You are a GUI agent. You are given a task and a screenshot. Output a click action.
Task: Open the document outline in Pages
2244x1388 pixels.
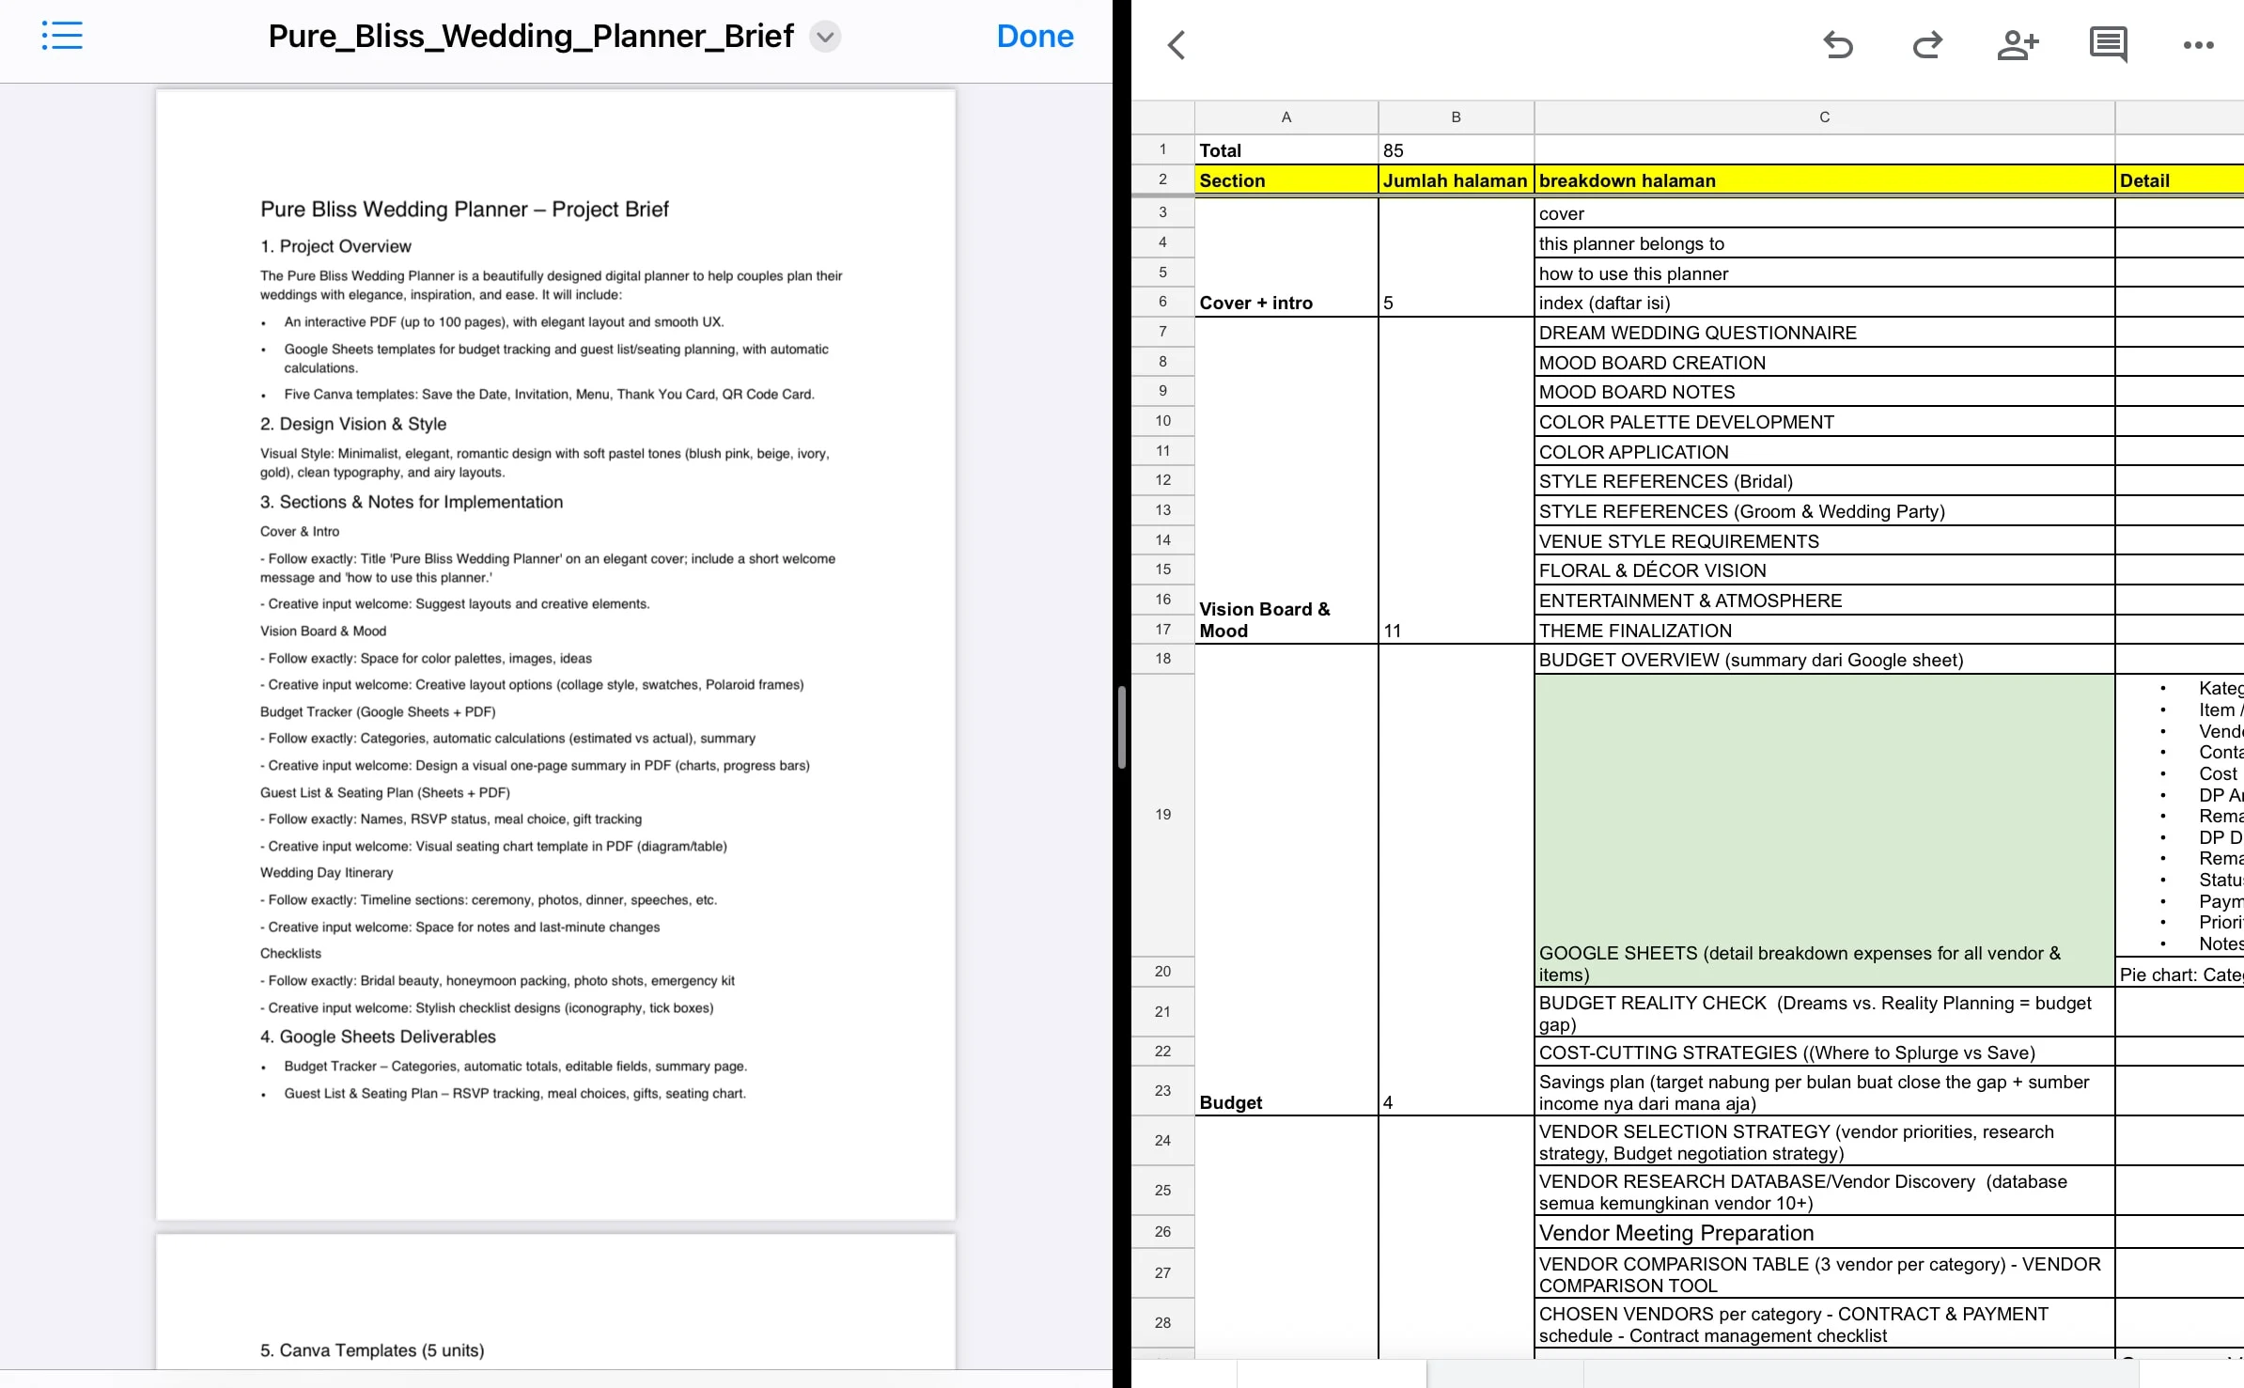[62, 36]
